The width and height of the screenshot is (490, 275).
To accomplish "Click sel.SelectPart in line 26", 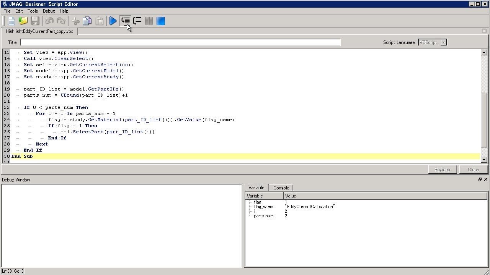I will [82, 132].
